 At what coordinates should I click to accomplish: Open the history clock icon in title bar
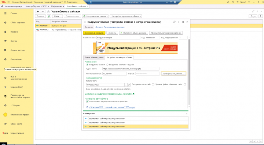(233, 2)
